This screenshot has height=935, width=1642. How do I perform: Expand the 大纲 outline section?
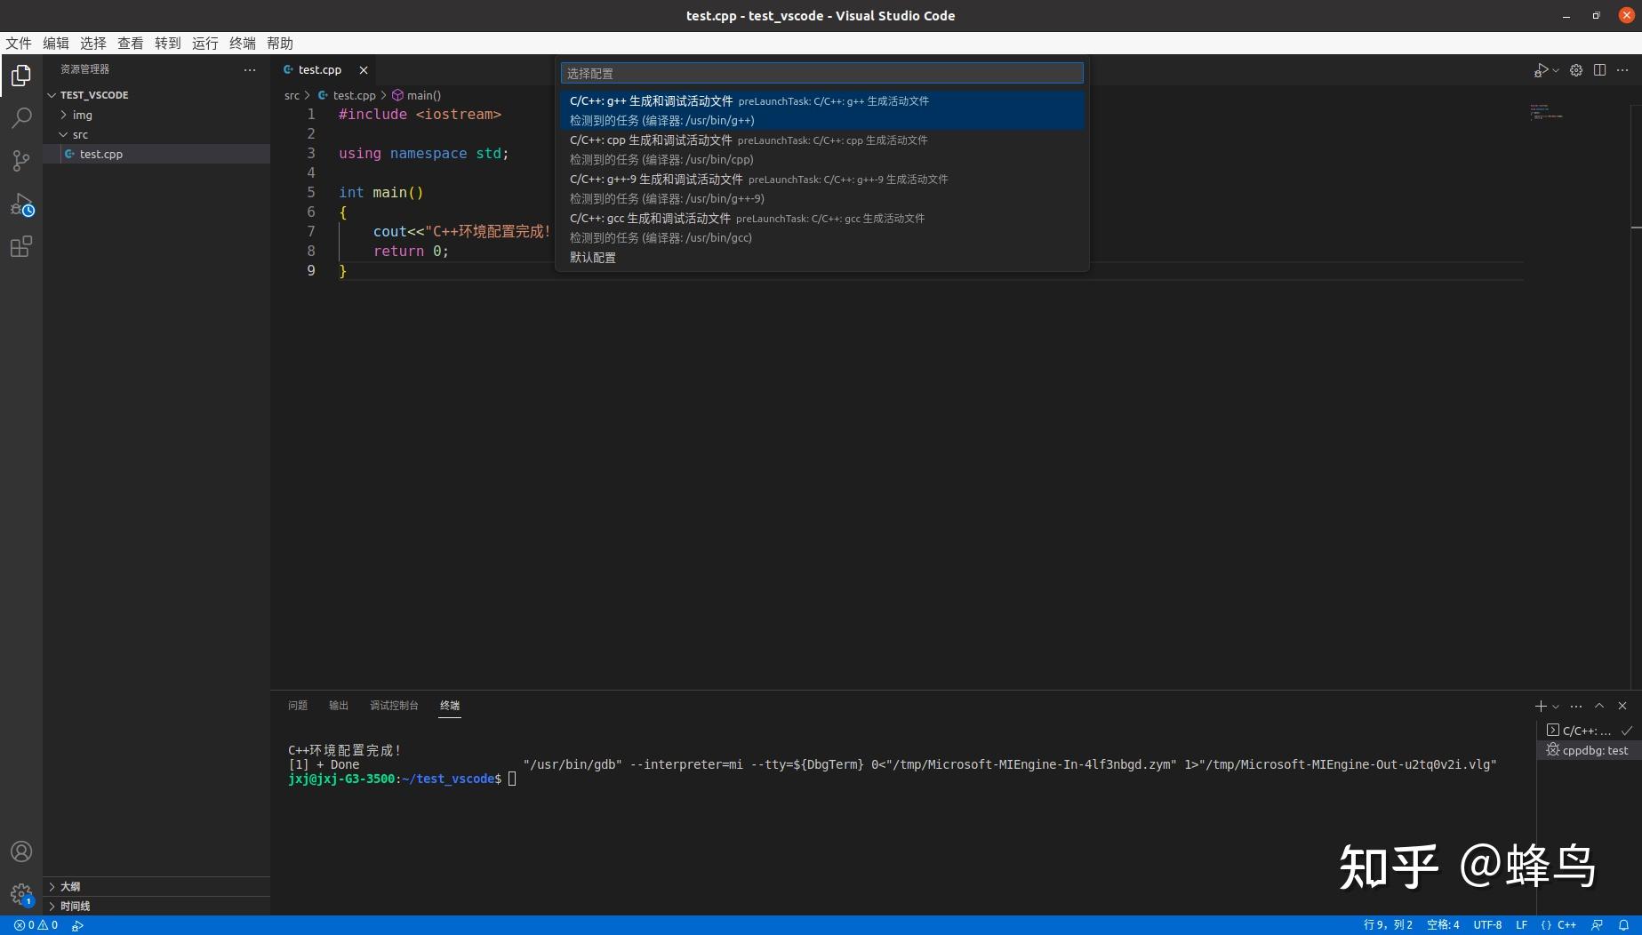[69, 886]
